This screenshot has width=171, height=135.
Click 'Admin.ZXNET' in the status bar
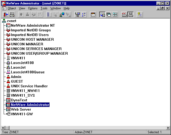coord(83,132)
